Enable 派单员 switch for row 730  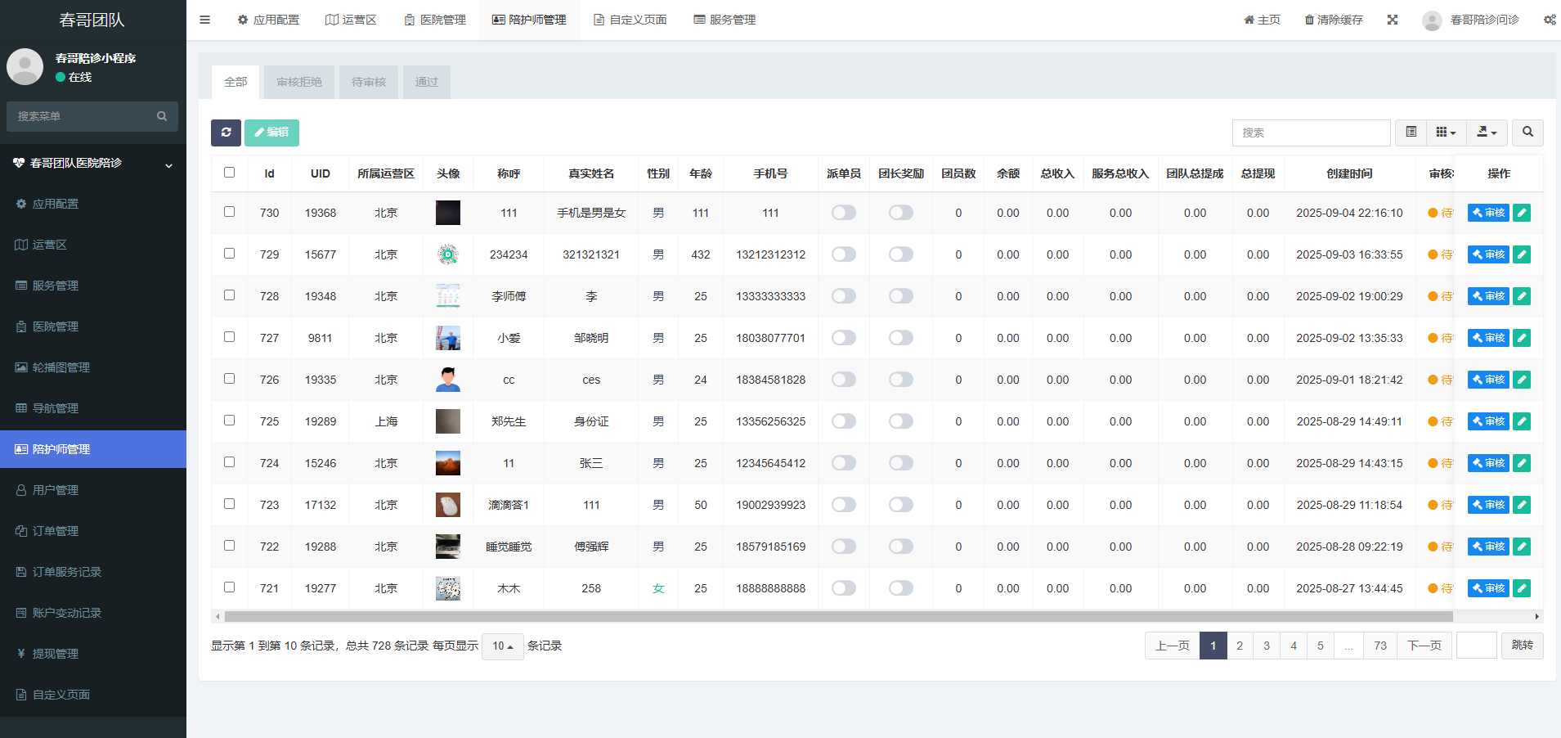click(x=844, y=213)
